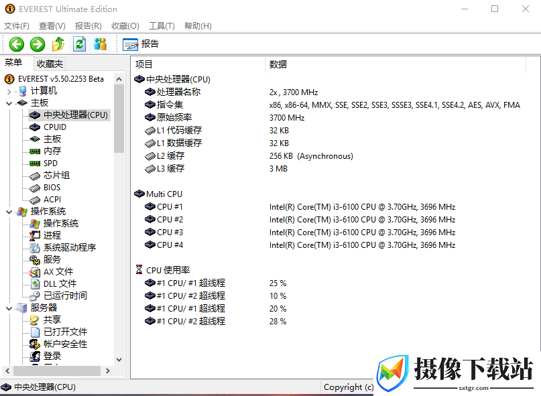Open the users icon in the toolbar
The image size is (541, 396).
click(101, 44)
